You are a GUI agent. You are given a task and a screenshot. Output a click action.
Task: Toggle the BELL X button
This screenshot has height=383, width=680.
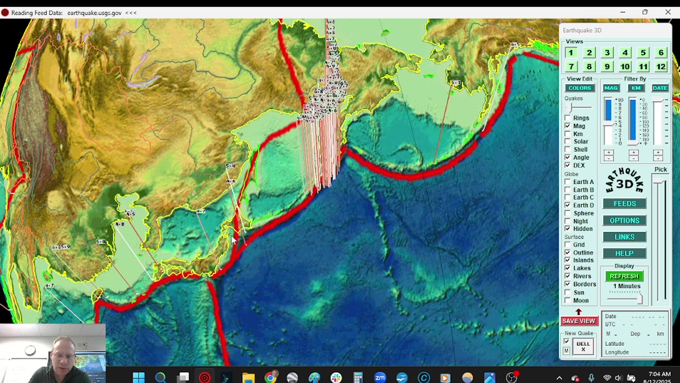583,346
